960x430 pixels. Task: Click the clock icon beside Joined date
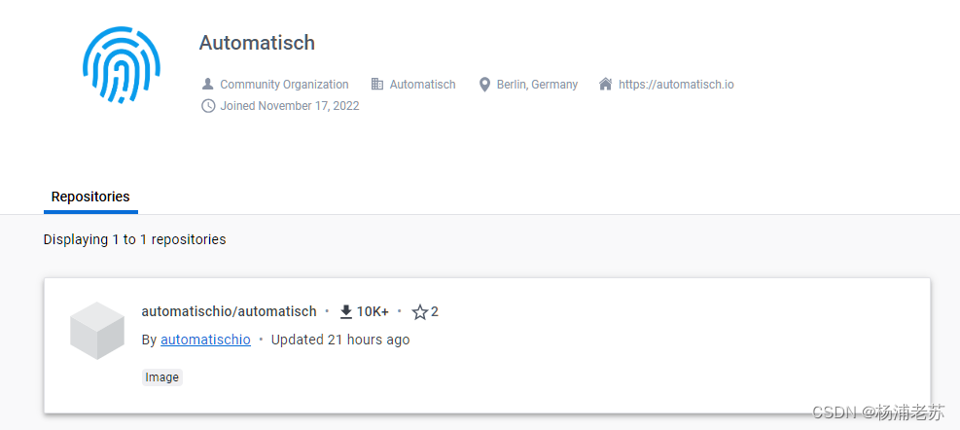[x=208, y=106]
